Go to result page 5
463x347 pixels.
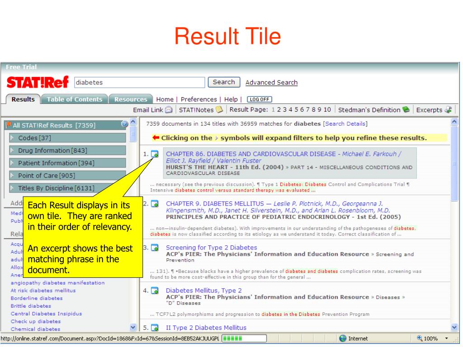(296, 110)
